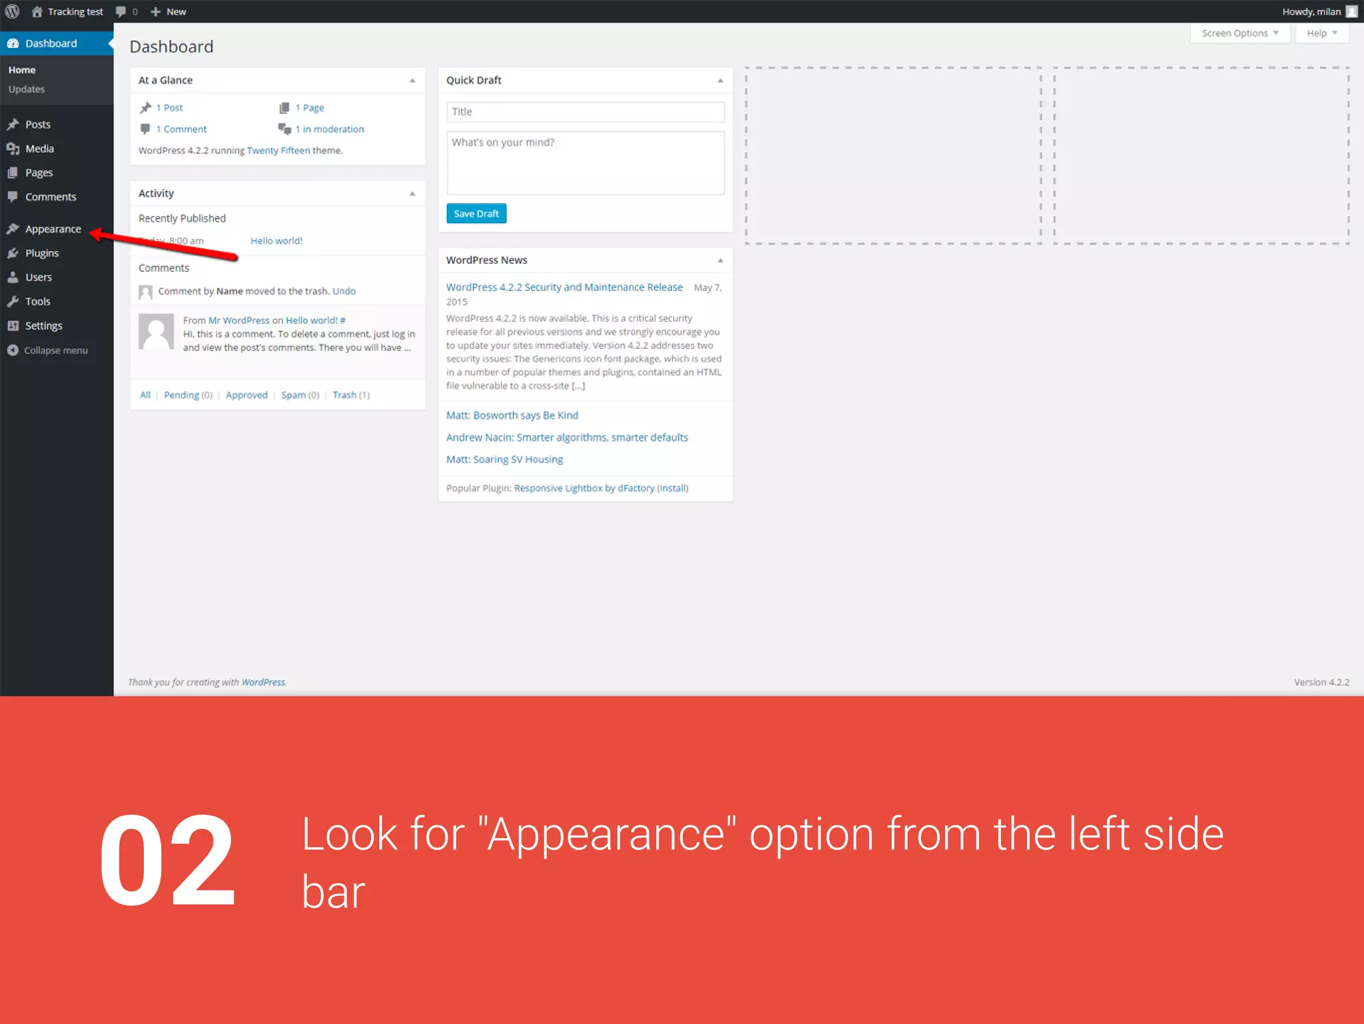
Task: Filter comments by Pending (0)
Action: 188,395
